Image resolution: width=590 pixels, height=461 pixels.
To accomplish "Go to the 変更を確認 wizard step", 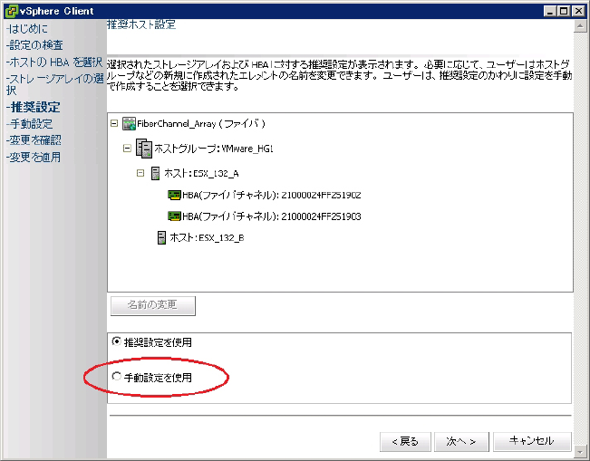I will tap(34, 140).
